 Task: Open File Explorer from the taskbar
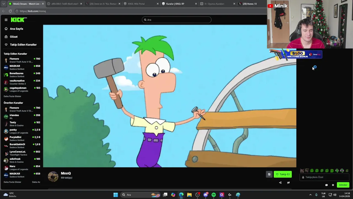click(189, 195)
